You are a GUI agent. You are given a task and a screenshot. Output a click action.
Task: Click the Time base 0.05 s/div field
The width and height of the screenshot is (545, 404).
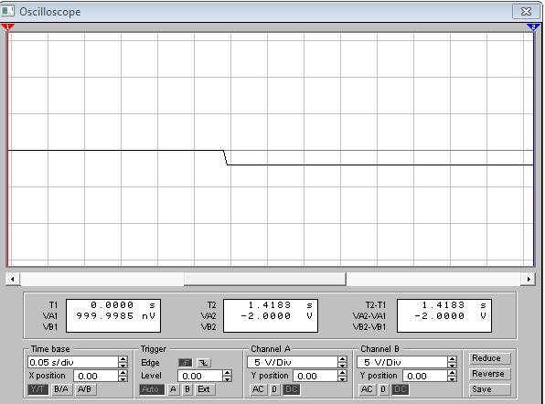pyautogui.click(x=73, y=362)
